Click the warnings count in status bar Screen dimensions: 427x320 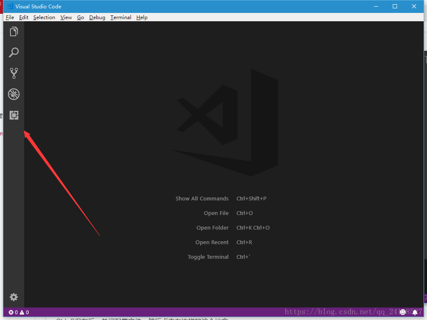pyautogui.click(x=24, y=312)
